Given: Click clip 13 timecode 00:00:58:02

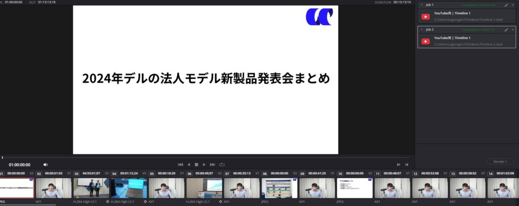Looking at the screenshot, I should (x=468, y=173).
